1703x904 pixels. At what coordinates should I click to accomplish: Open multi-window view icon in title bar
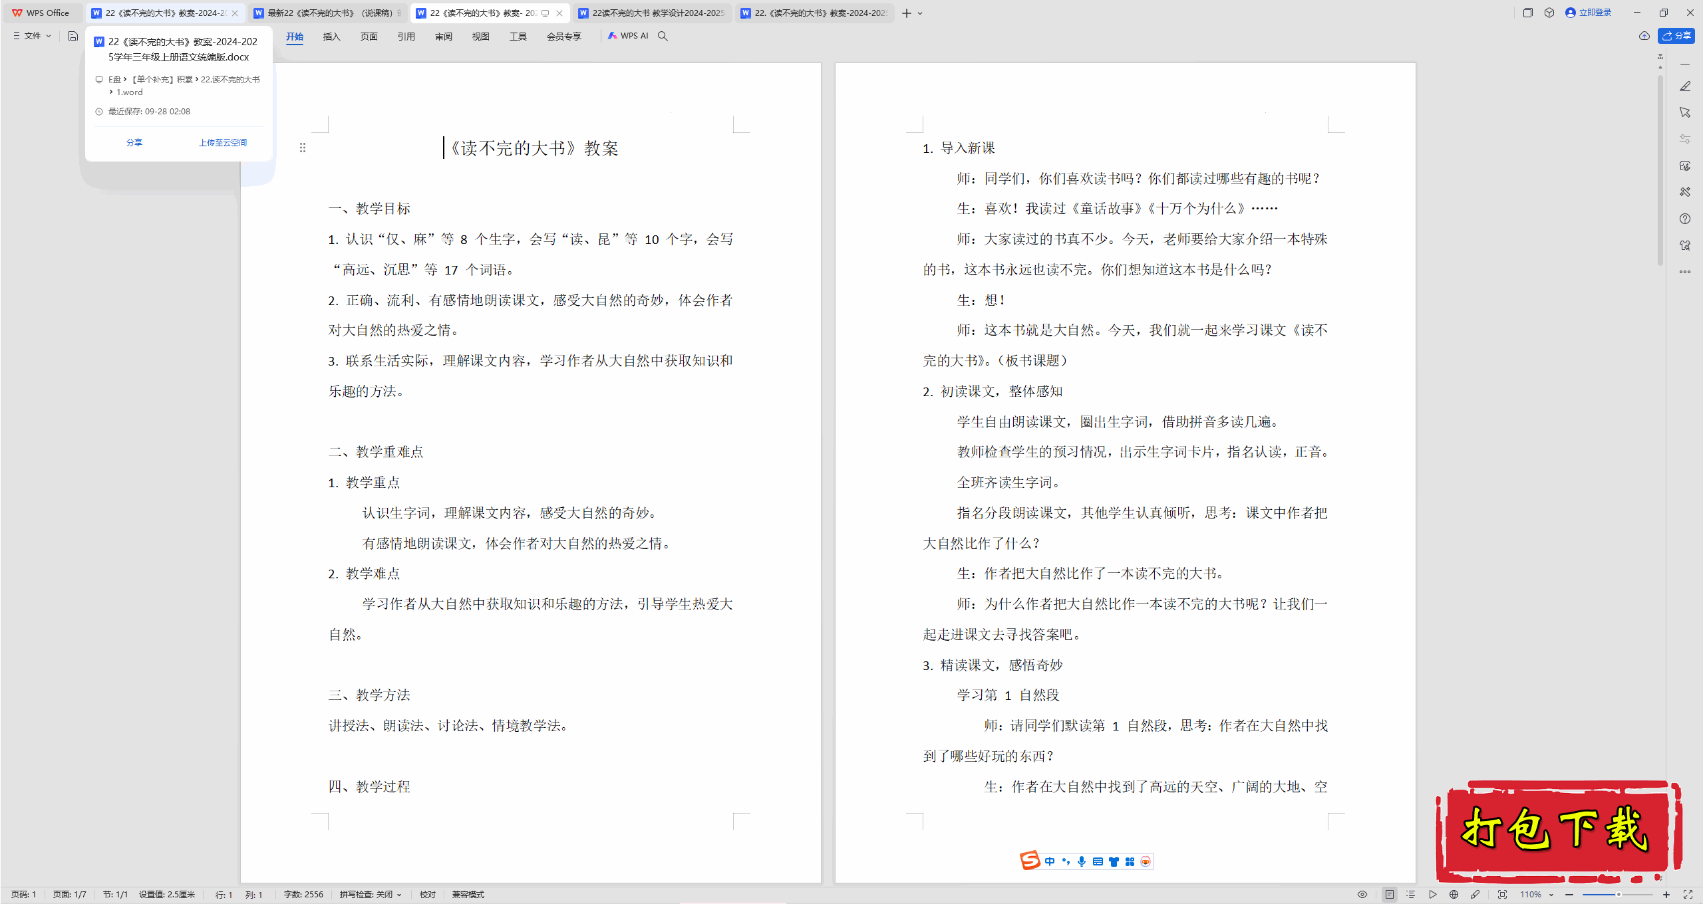pos(1527,13)
